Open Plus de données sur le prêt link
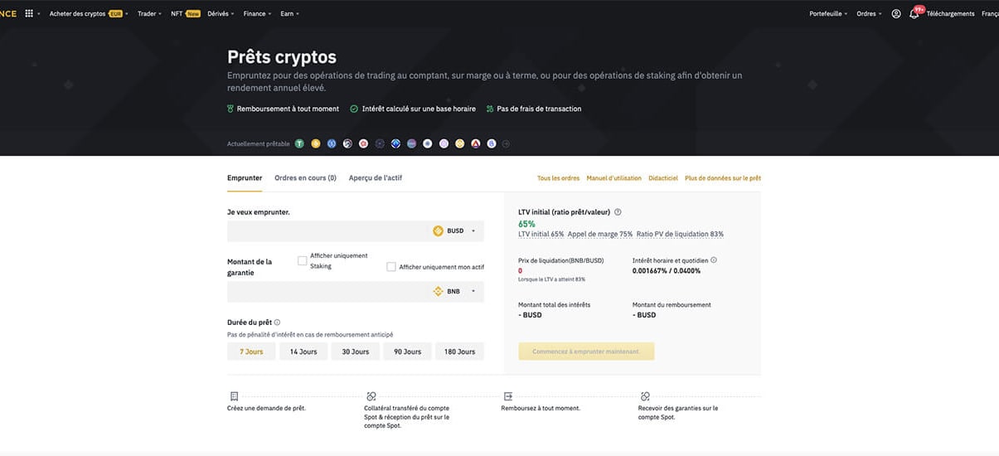 click(723, 178)
